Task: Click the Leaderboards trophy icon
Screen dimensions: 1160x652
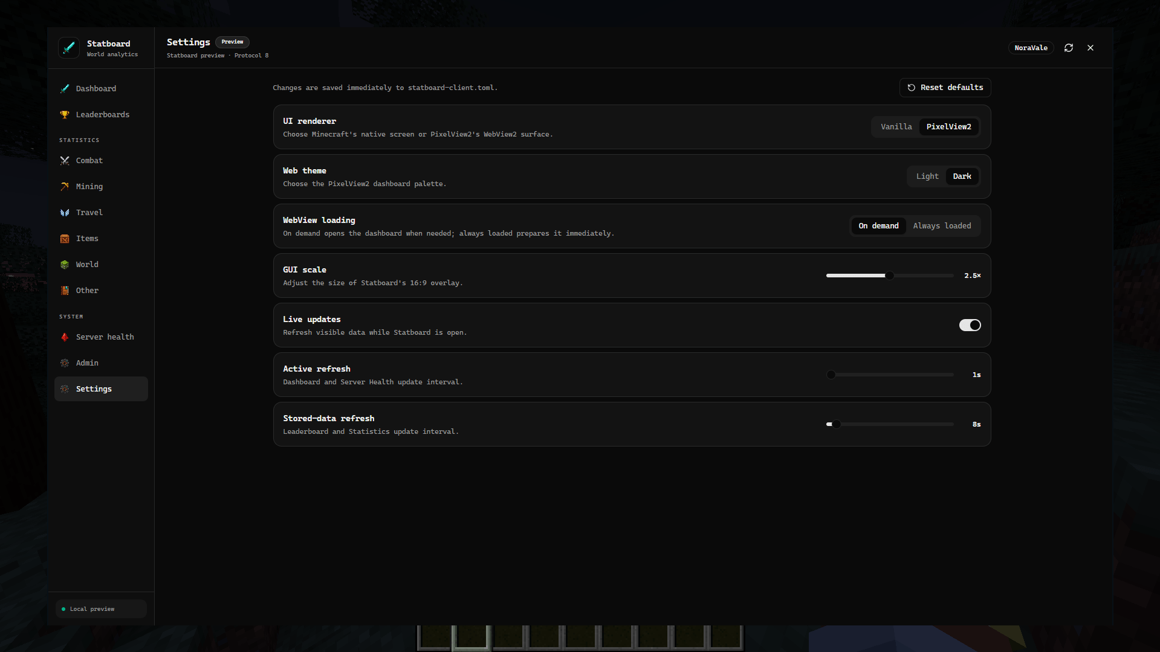Action: click(65, 115)
